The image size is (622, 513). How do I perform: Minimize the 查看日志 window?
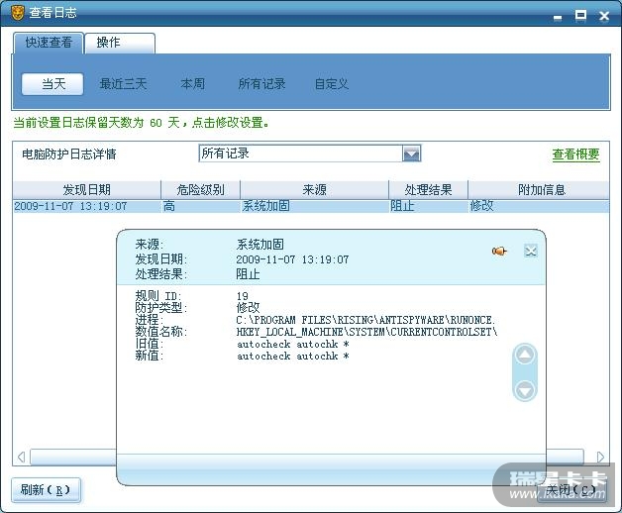click(x=558, y=16)
